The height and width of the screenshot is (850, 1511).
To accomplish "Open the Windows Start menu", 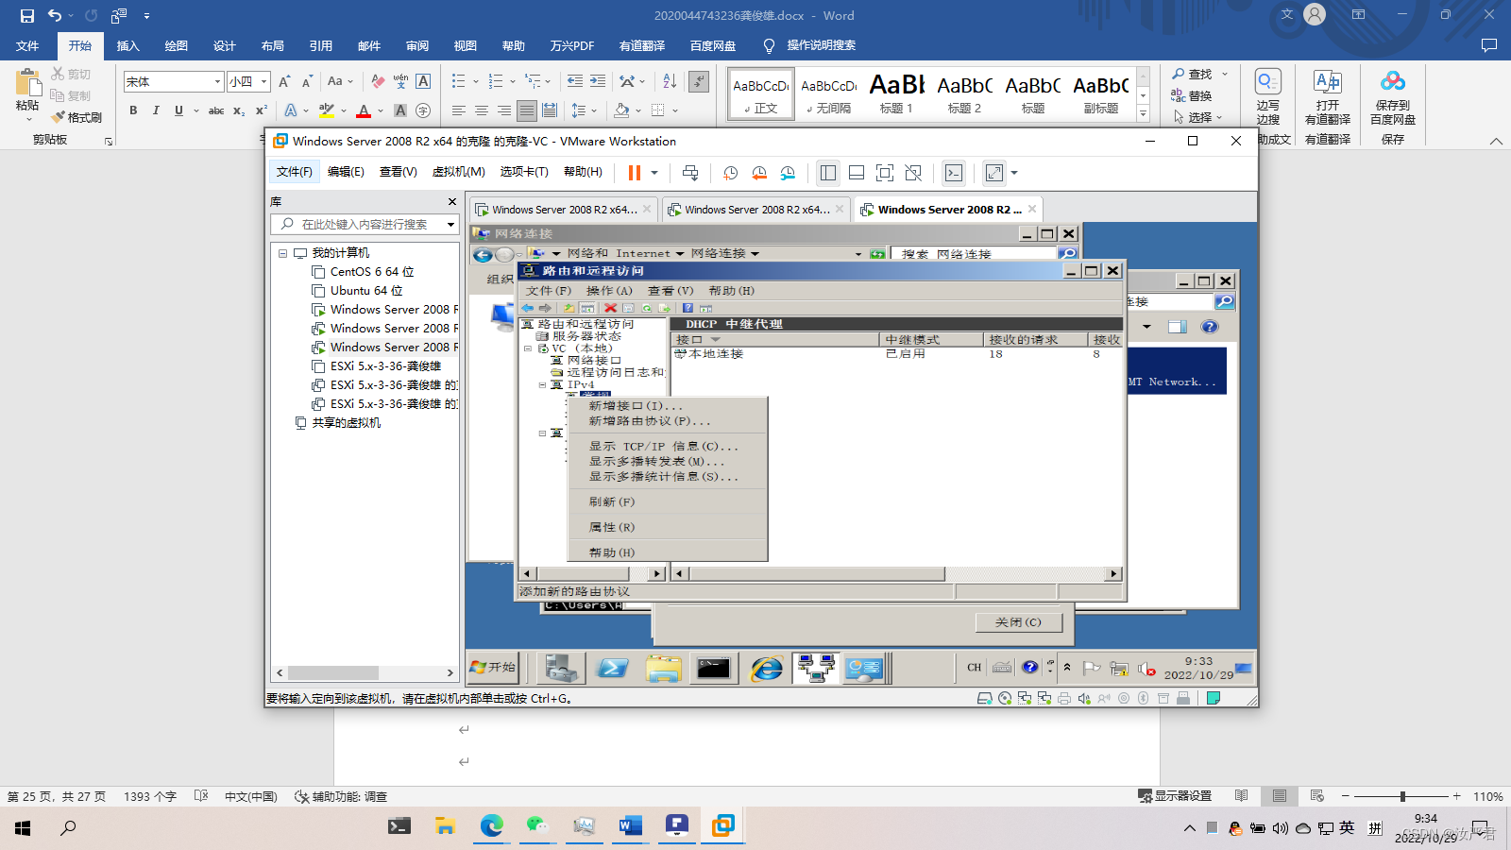I will tap(23, 827).
